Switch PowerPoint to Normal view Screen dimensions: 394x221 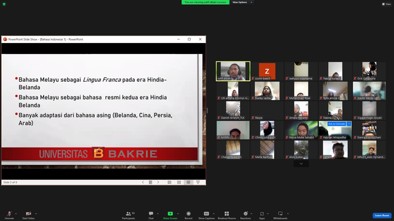pos(169,182)
